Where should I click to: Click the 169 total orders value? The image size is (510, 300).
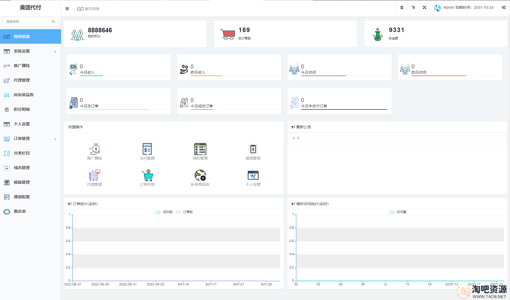pyautogui.click(x=244, y=30)
